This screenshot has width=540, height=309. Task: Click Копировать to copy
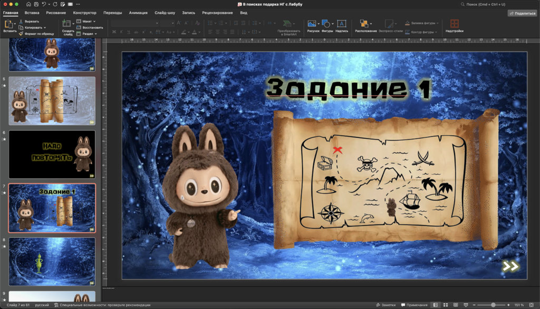click(x=30, y=27)
